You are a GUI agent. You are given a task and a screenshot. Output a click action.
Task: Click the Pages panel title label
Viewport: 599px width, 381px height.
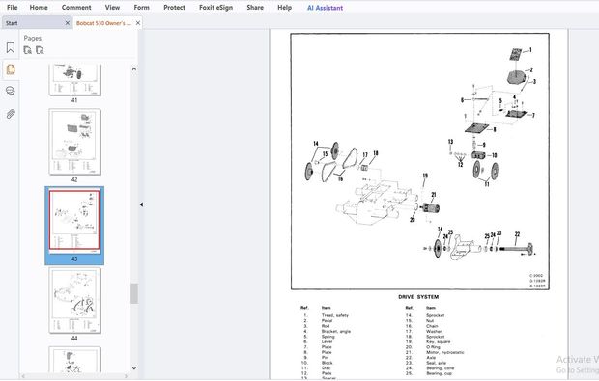click(x=33, y=39)
